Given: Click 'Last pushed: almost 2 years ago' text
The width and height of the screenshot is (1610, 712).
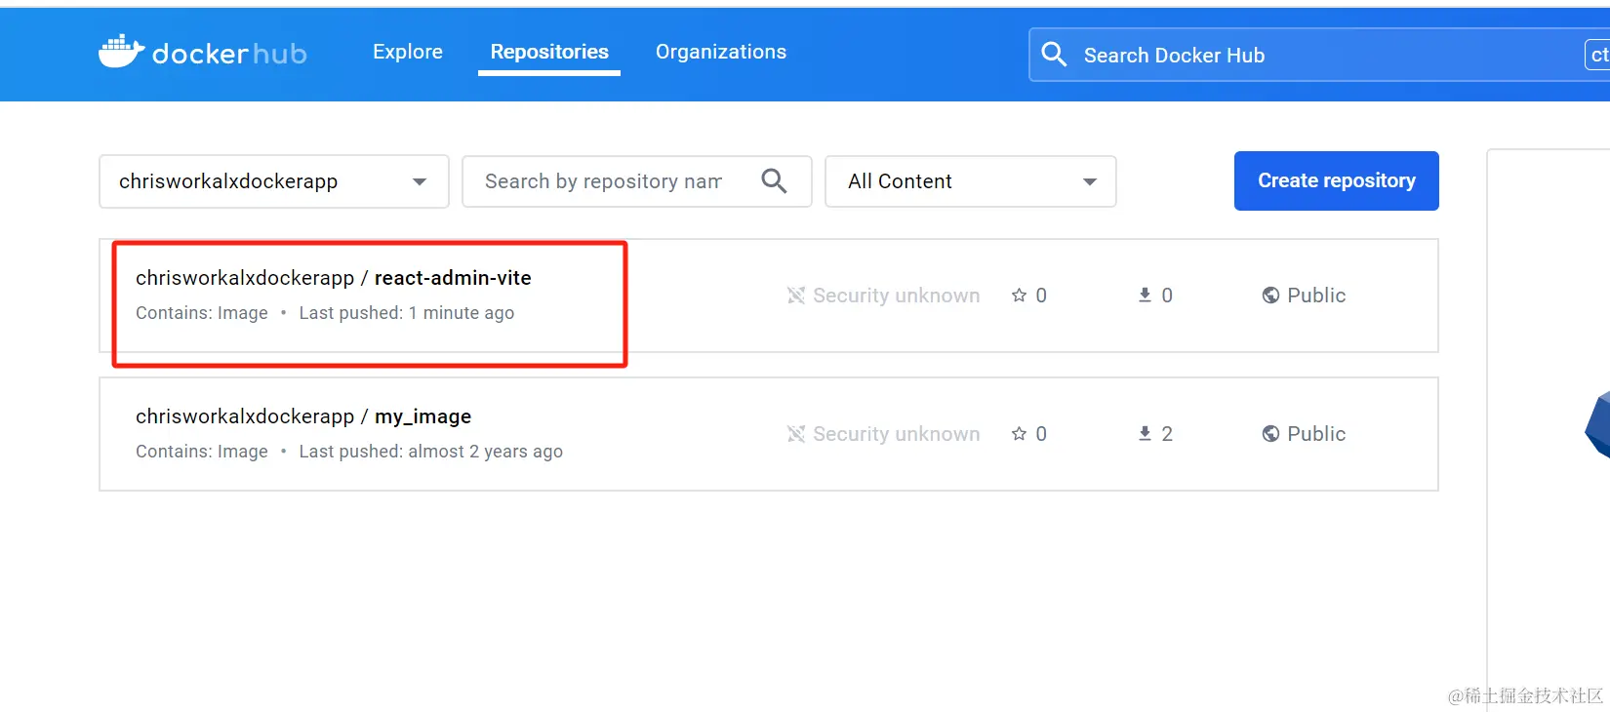Looking at the screenshot, I should click(431, 452).
